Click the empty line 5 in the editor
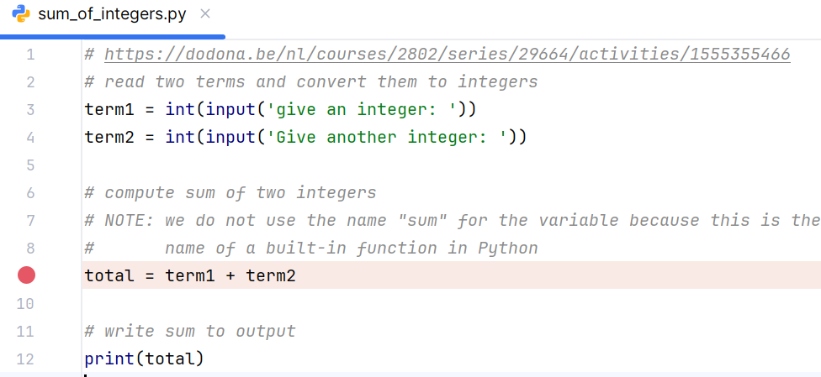This screenshot has height=377, width=821. click(x=336, y=165)
